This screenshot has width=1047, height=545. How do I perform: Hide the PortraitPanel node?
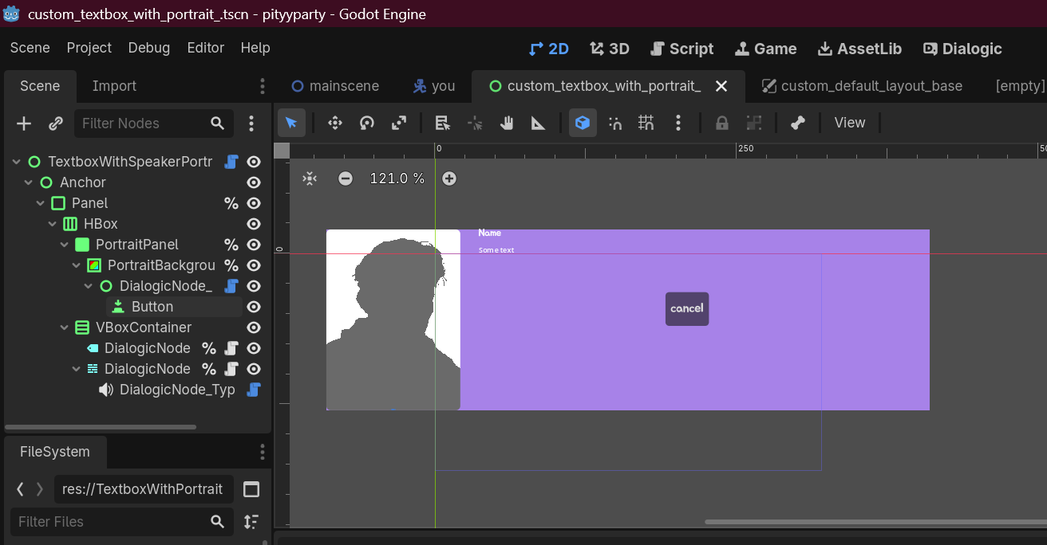(254, 245)
